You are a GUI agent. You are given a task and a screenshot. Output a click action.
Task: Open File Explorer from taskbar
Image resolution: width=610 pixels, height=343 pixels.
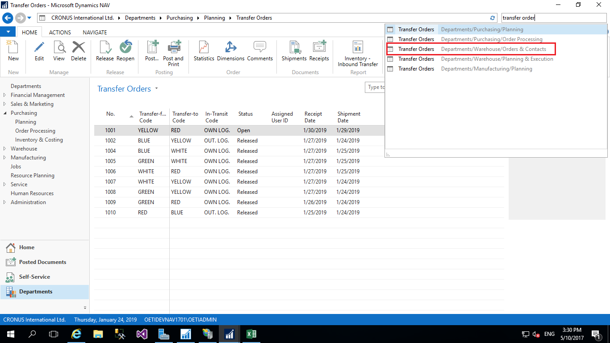coord(98,334)
